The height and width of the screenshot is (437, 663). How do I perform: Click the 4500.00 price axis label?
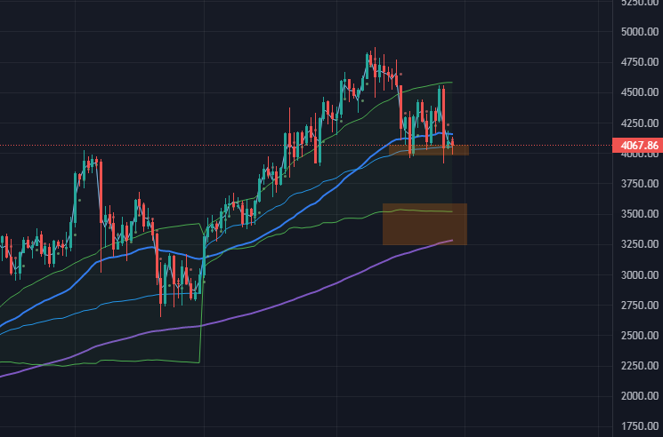tap(640, 92)
